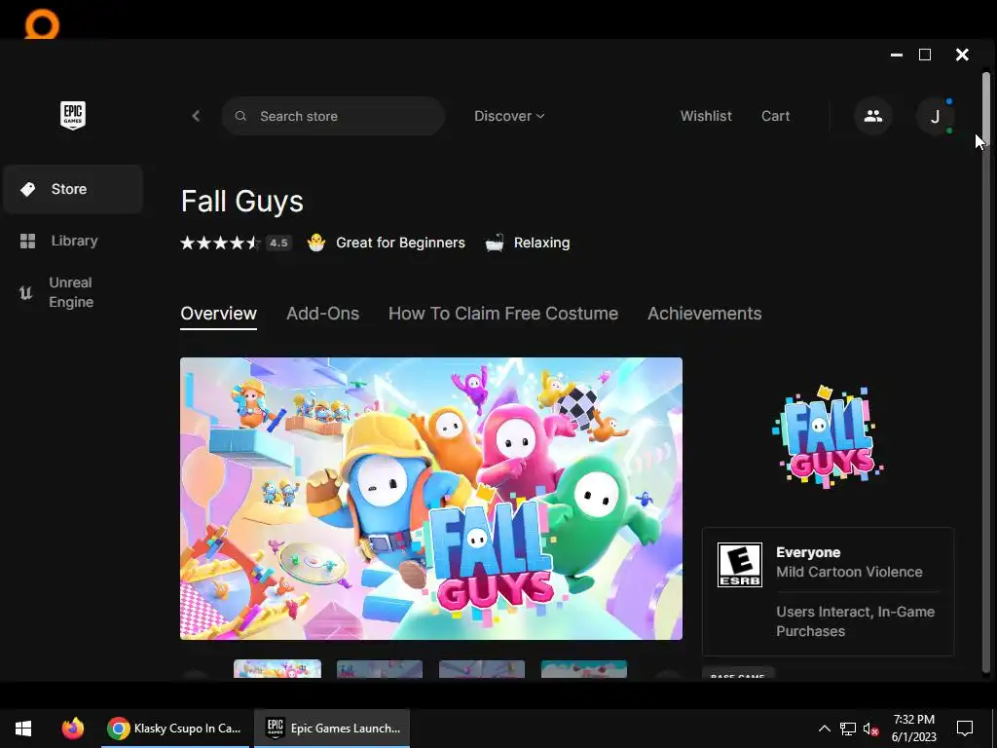Click the Fall Guys page title
This screenshot has height=748, width=997.
click(242, 201)
